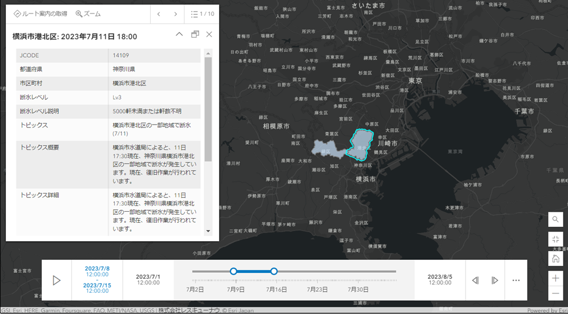Click the route guidance (ルート案内の取得) button
The width and height of the screenshot is (568, 314).
click(40, 14)
